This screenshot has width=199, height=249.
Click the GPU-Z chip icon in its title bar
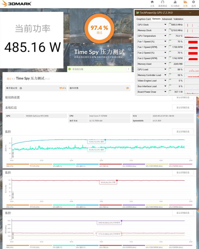click(x=137, y=13)
